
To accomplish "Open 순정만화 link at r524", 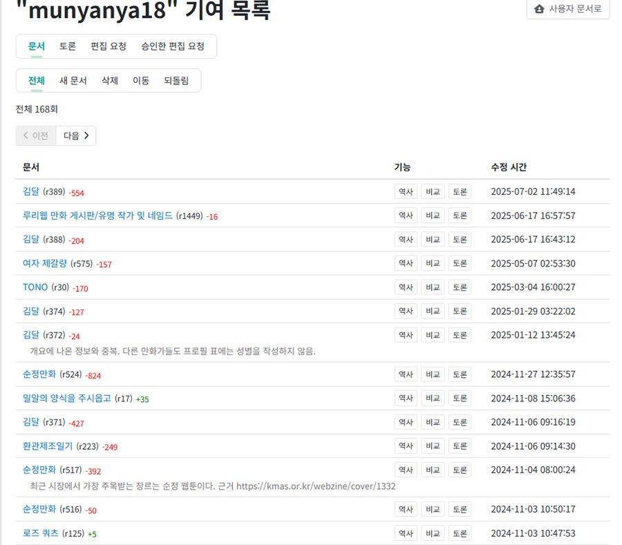I will click(39, 374).
